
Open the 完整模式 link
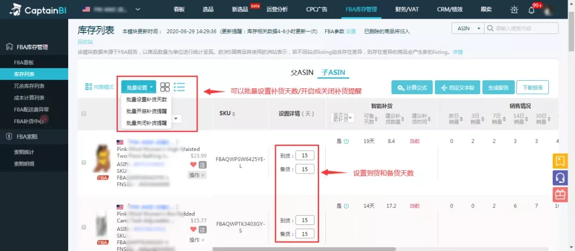100,87
